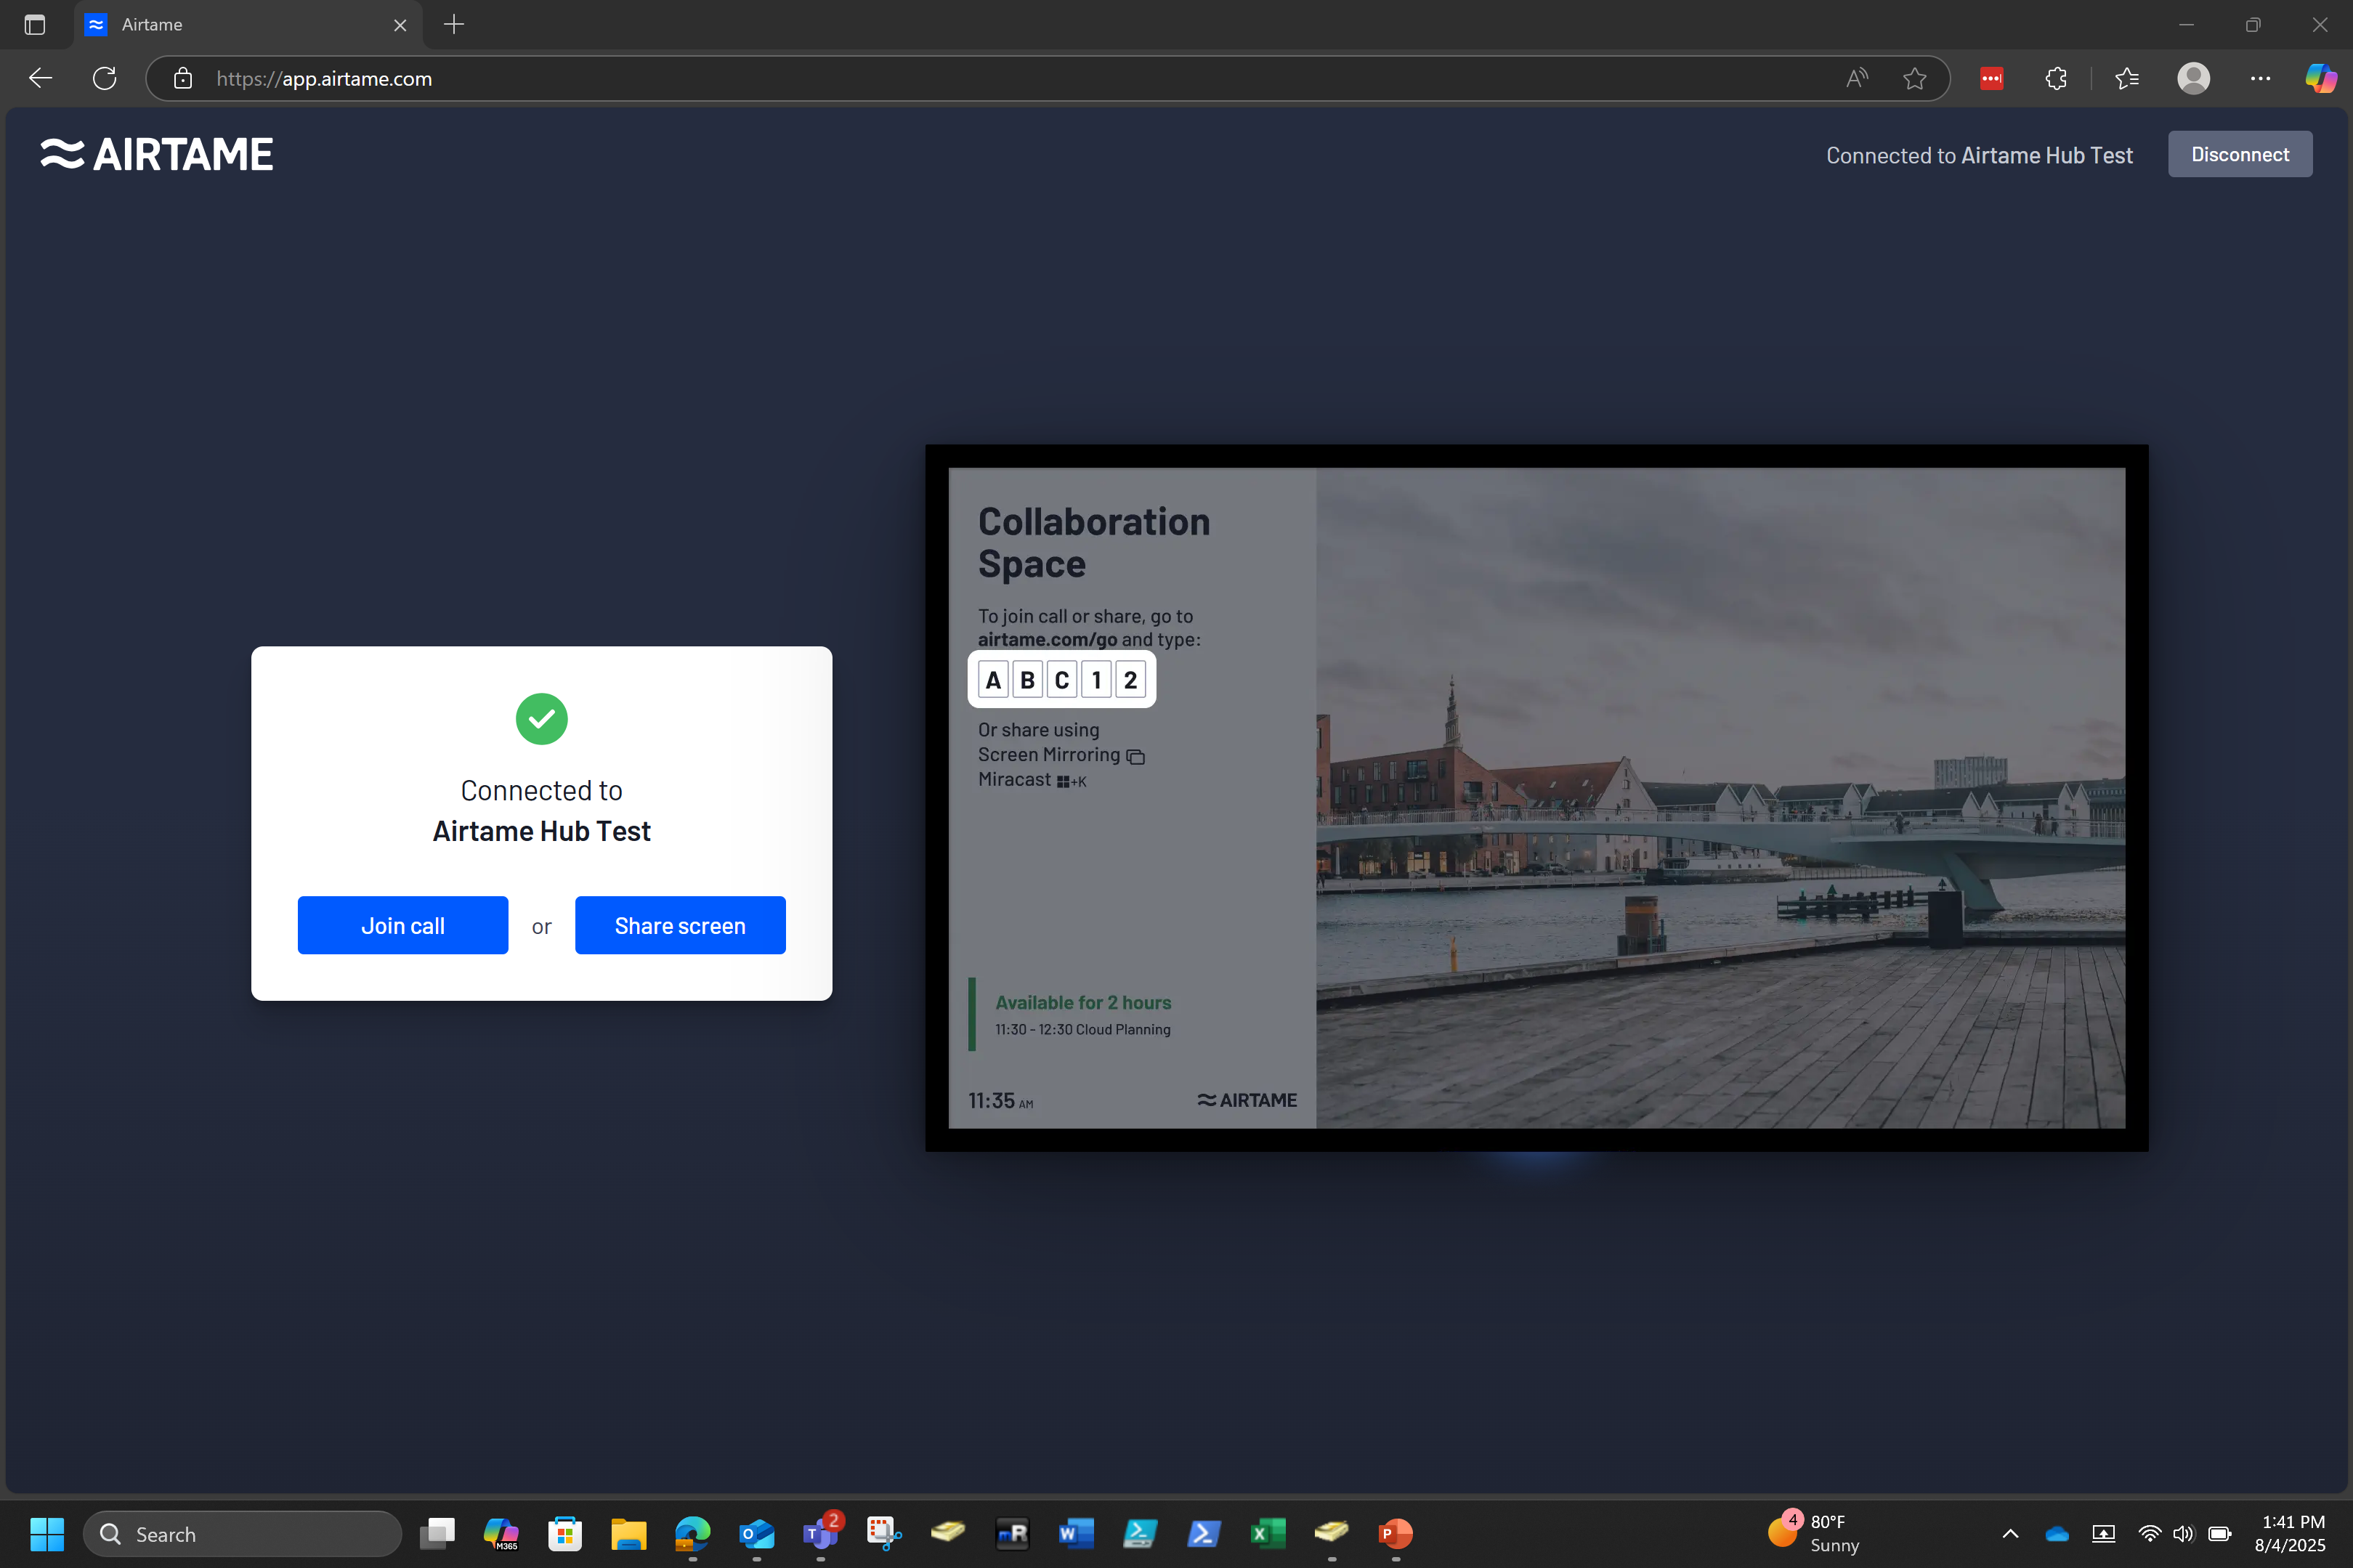This screenshot has height=1568, width=2353.
Task: Open Copilot from the browser toolbar
Action: point(2318,78)
